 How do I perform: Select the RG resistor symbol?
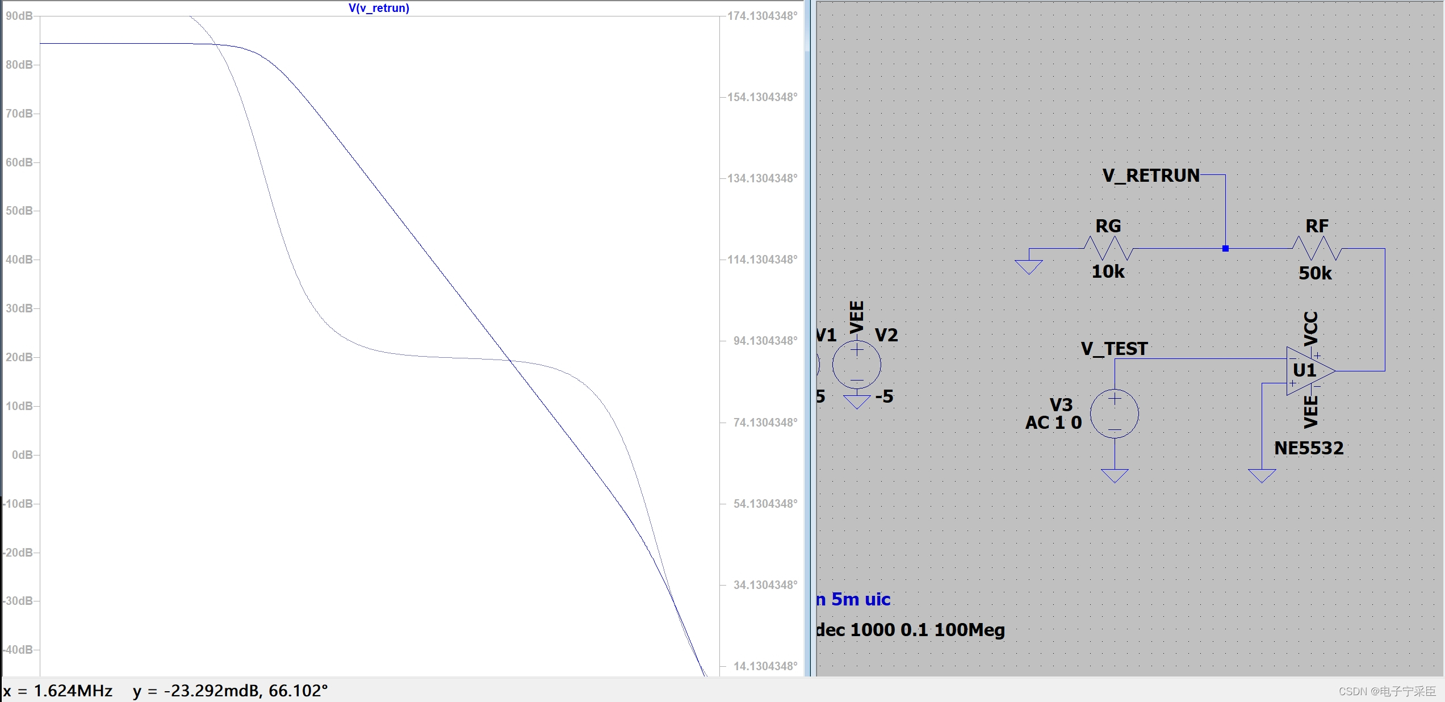[x=1108, y=248]
